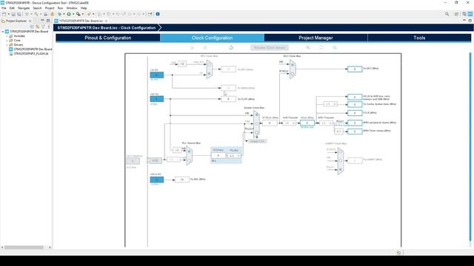
Task: Click the Search magnifier in top-right toolbar
Action: coord(447,14)
